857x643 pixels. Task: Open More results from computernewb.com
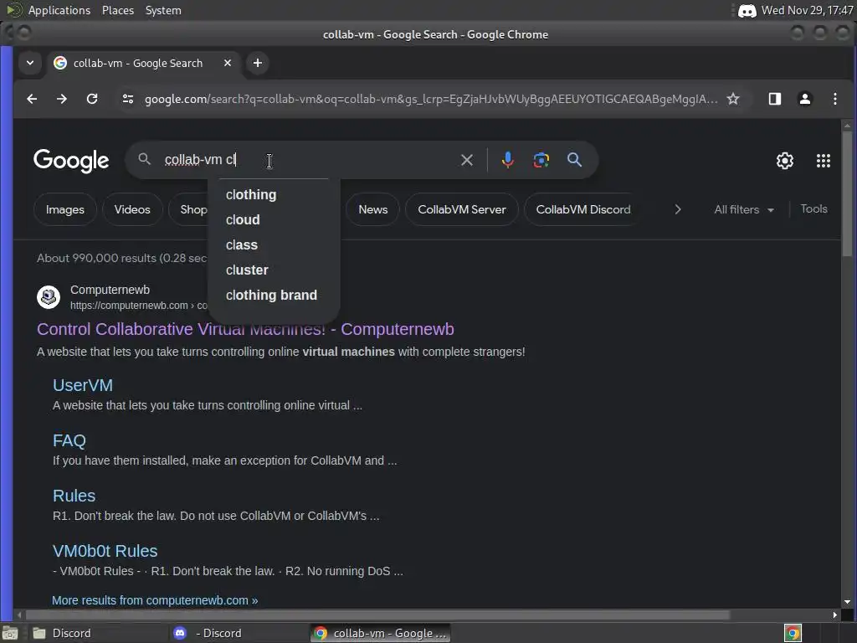pyautogui.click(x=155, y=600)
